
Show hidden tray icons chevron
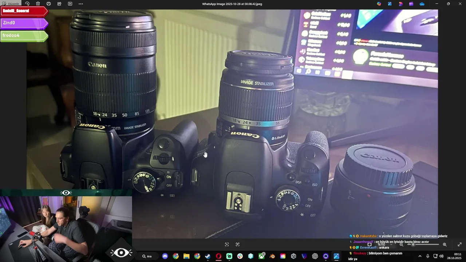[420, 256]
